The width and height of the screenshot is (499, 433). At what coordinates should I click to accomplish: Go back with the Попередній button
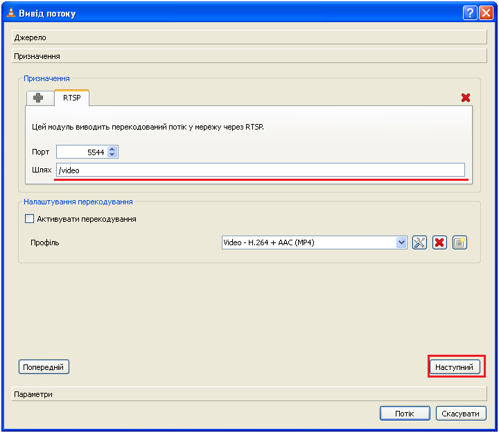(44, 367)
